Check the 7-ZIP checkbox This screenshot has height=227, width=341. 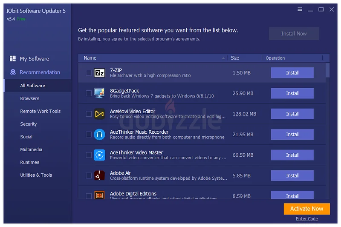[x=89, y=73]
